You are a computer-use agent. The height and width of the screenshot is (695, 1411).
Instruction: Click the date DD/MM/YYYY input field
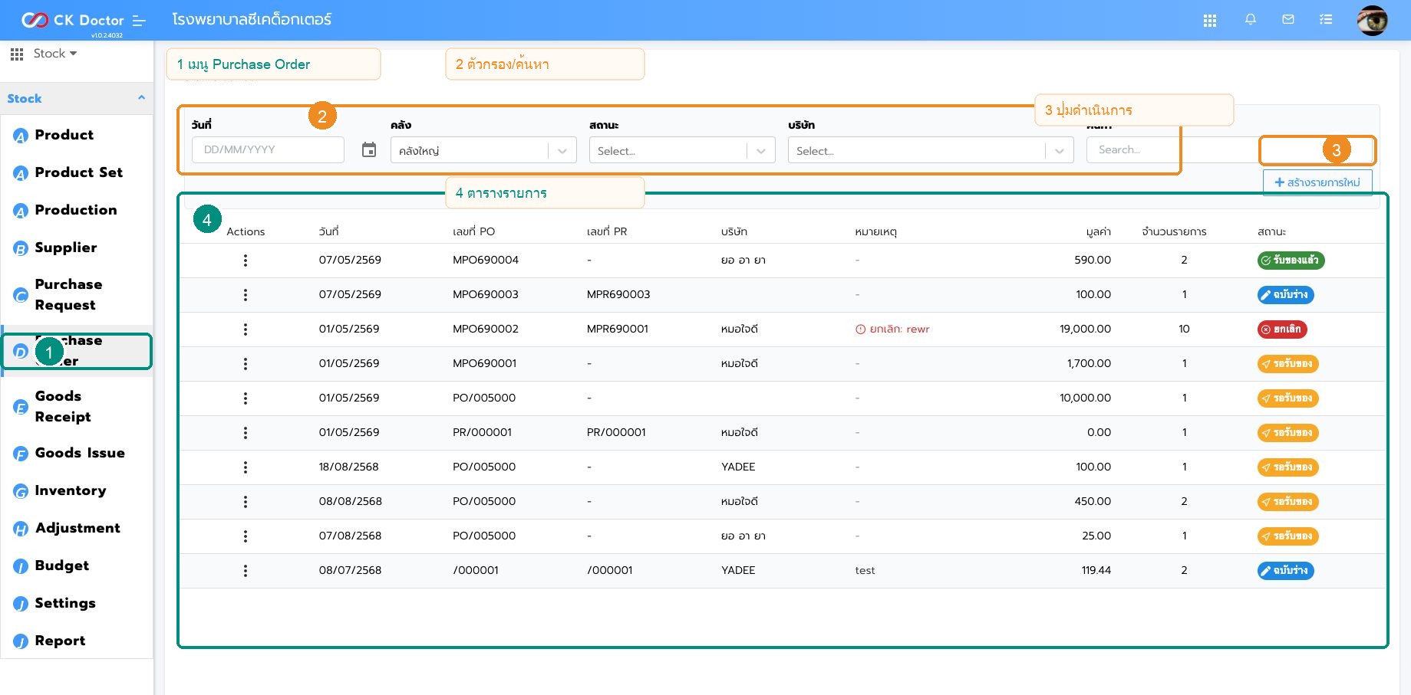click(x=268, y=149)
